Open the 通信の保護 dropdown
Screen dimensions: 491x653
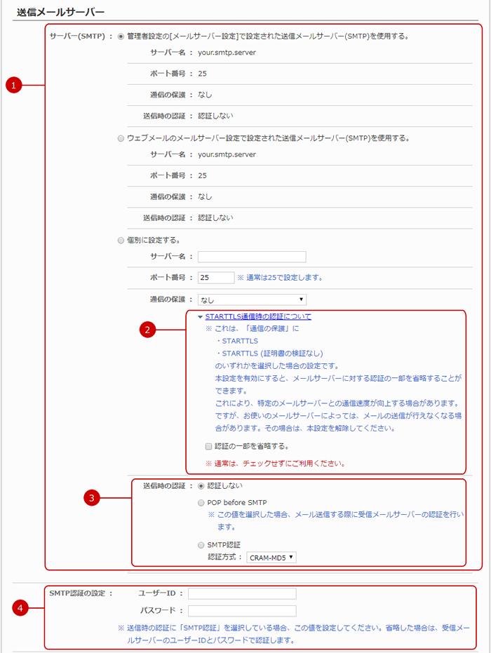coord(252,299)
